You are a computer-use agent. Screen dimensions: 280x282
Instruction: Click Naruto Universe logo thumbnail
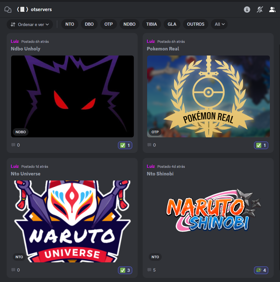[x=72, y=221]
